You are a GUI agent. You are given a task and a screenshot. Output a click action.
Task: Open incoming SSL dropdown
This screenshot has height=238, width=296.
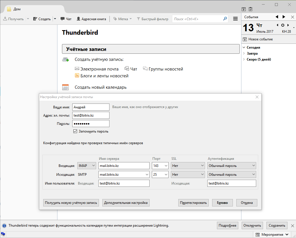pos(188,165)
